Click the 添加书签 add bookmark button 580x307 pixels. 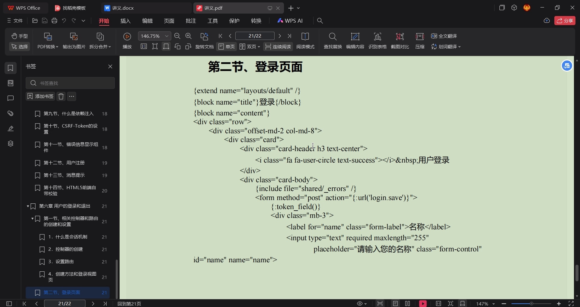[40, 97]
